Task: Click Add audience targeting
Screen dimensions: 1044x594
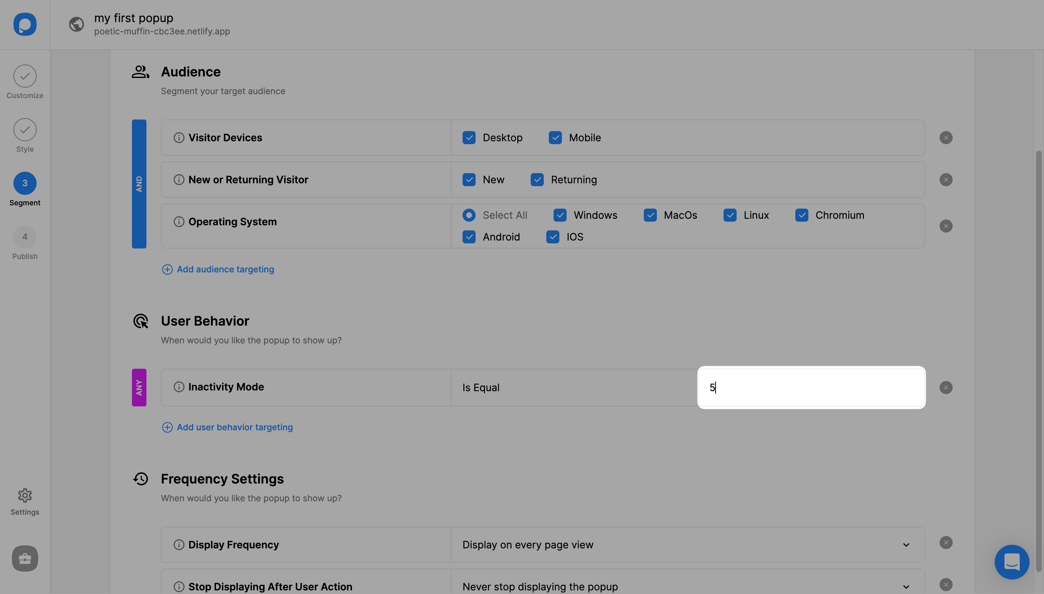Action: pos(217,269)
